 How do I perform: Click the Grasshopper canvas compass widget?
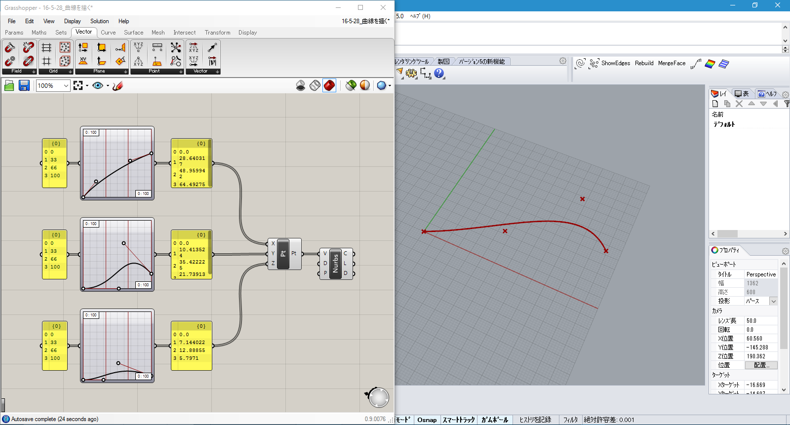coord(378,397)
